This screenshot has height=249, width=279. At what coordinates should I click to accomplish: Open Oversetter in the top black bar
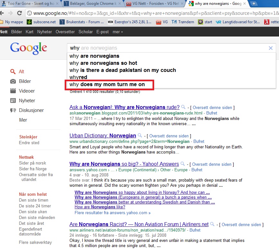click(x=65, y=32)
